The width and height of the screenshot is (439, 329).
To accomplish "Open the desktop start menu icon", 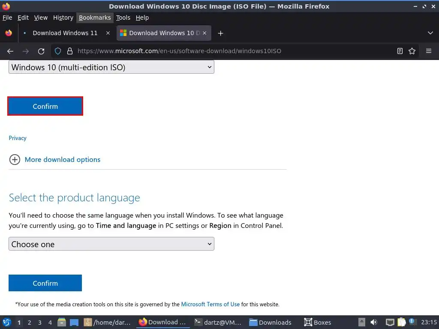I will tap(7, 322).
